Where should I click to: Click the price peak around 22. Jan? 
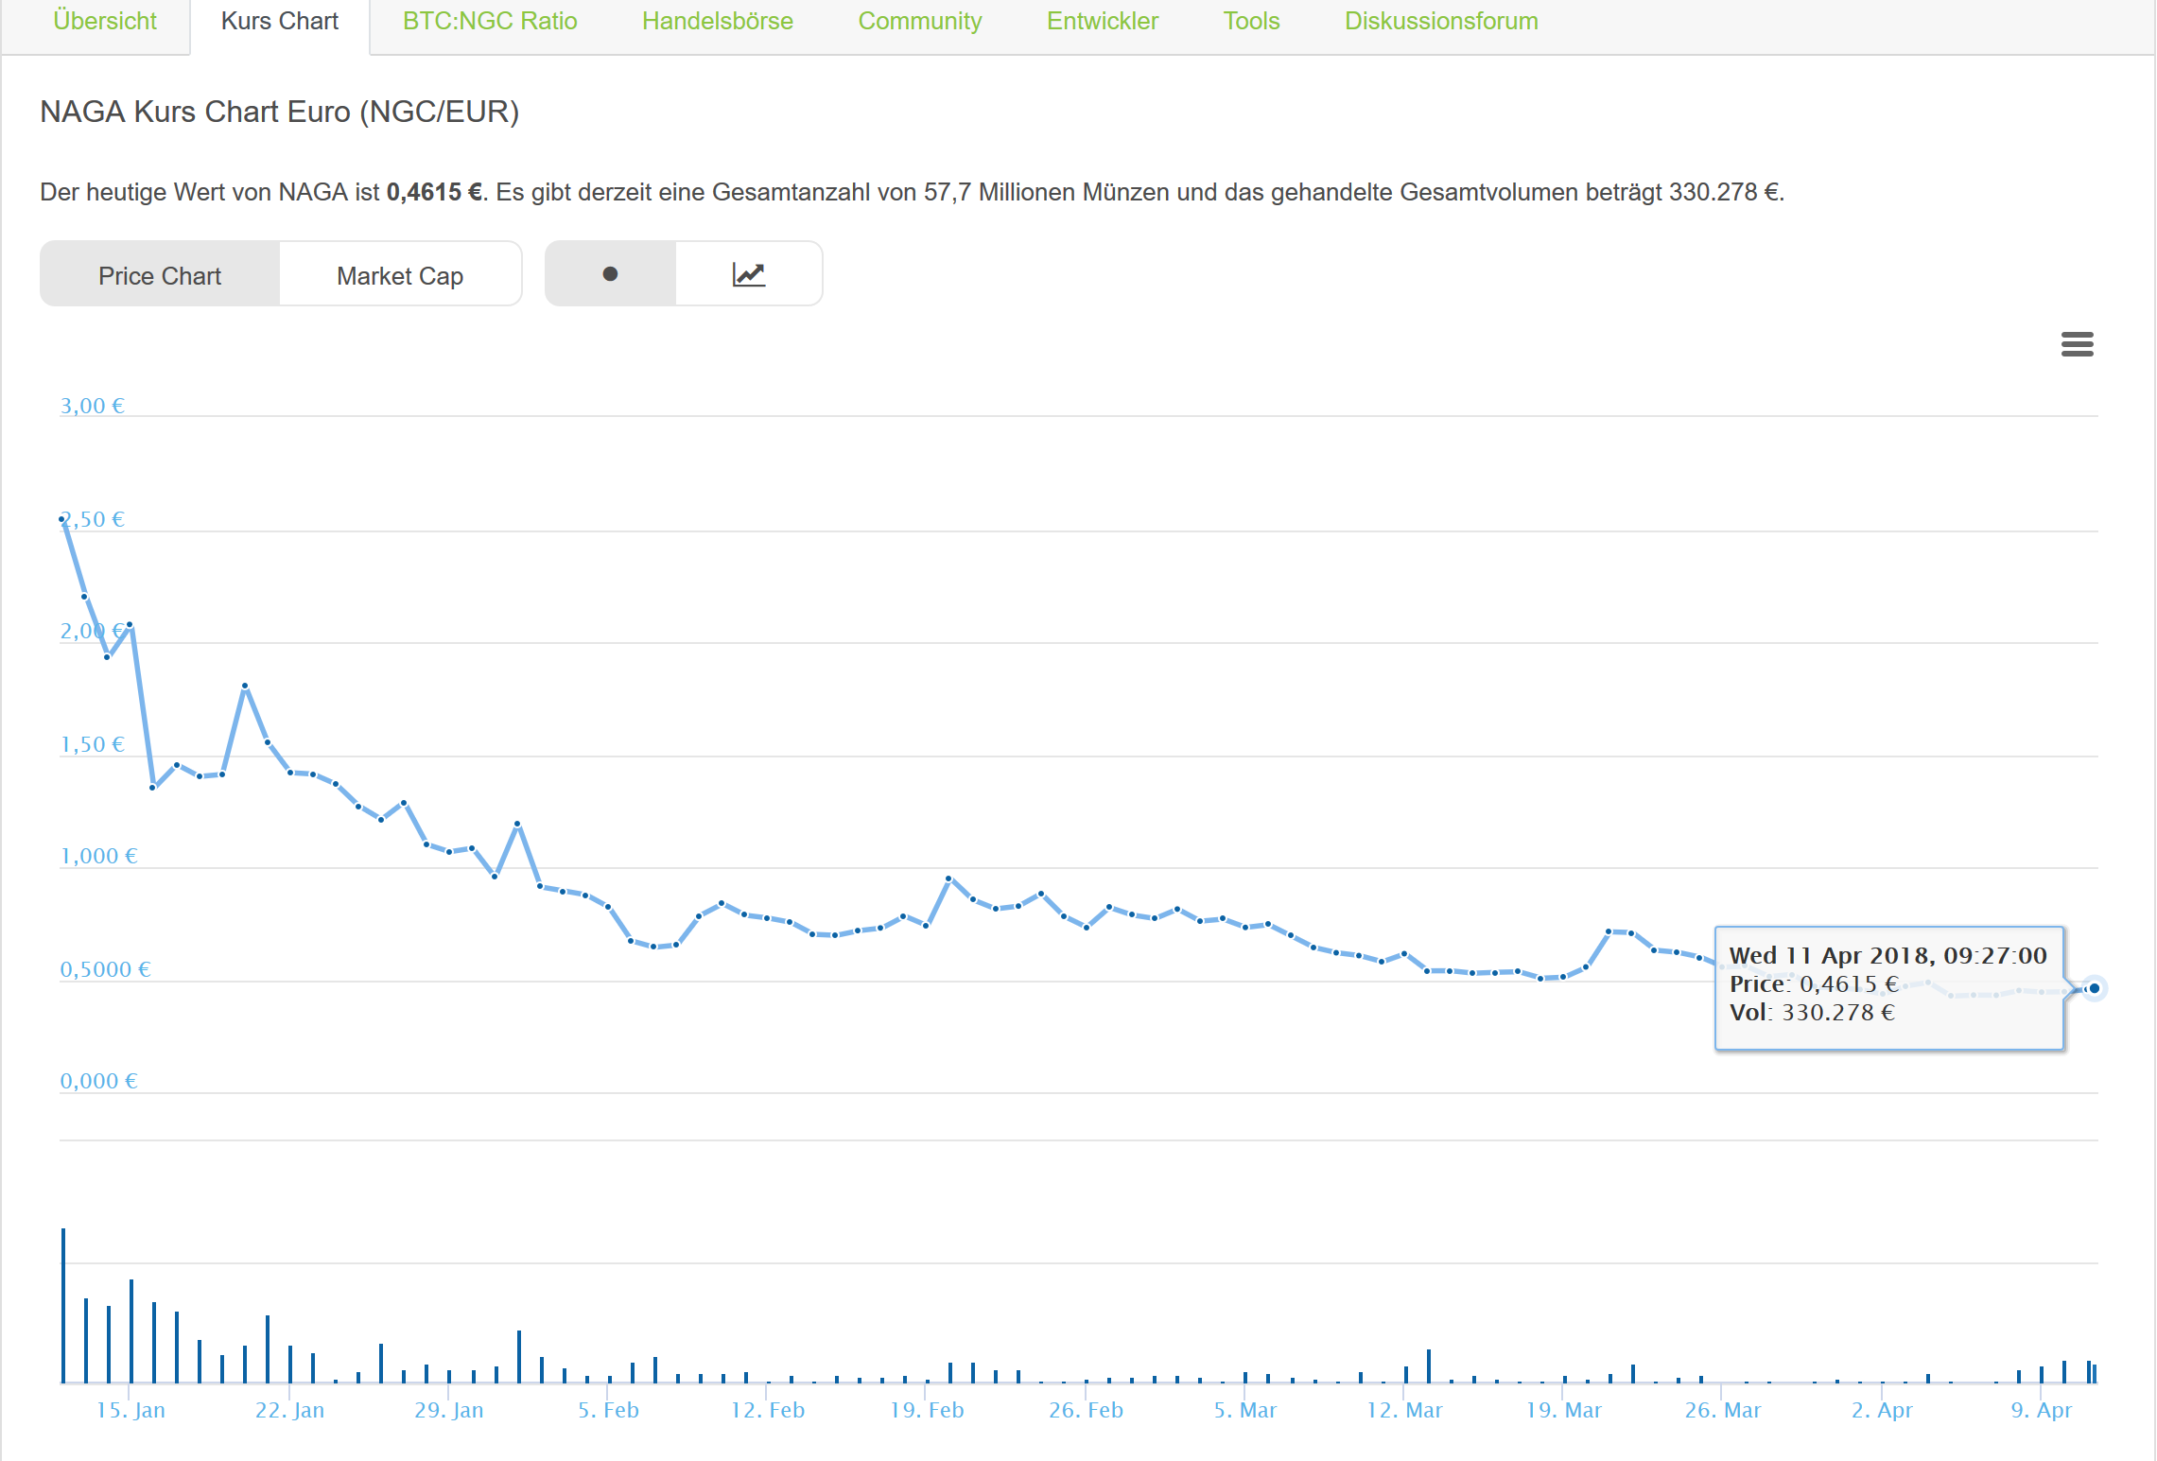coord(244,686)
